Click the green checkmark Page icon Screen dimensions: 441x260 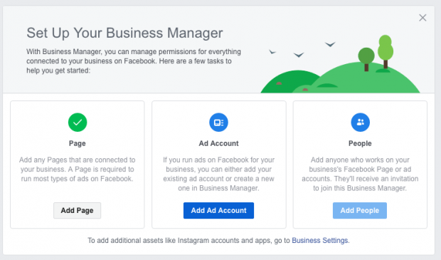(78, 123)
